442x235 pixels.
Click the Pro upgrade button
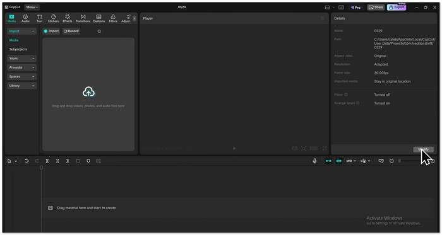click(x=355, y=8)
